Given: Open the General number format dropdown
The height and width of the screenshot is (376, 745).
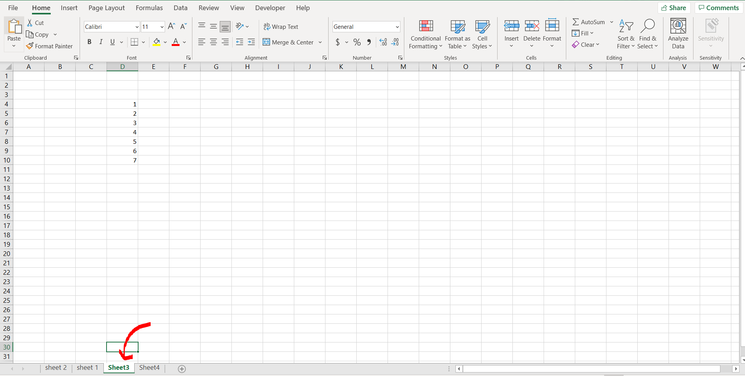Looking at the screenshot, I should point(397,27).
